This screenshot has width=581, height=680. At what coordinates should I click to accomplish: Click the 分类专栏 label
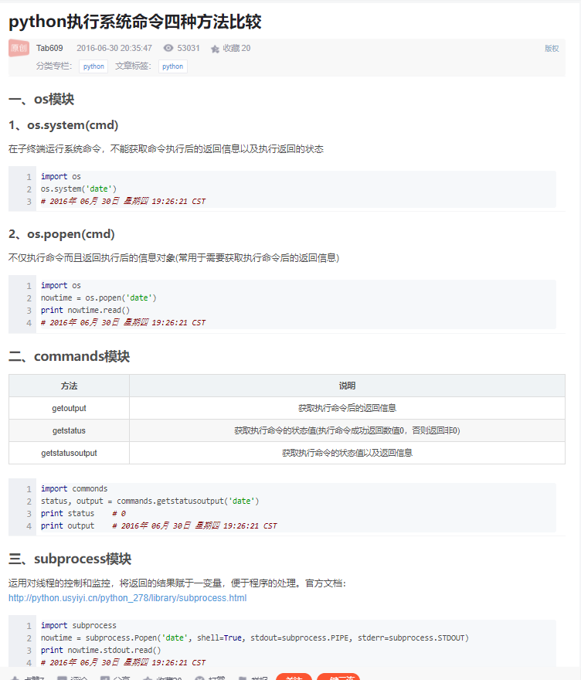tap(54, 66)
